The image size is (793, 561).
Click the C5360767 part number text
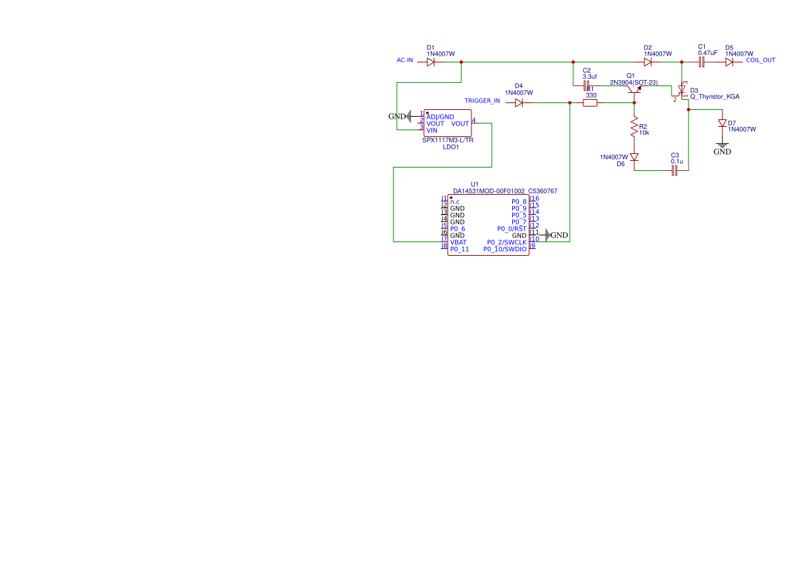point(543,191)
